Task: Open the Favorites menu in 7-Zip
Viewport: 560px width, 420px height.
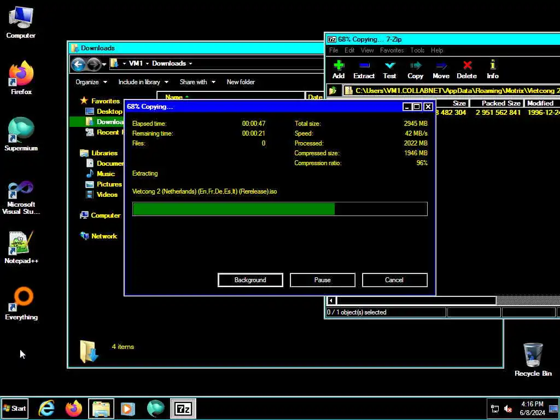Action: pyautogui.click(x=392, y=50)
